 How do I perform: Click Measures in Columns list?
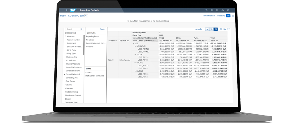[x=90, y=47]
